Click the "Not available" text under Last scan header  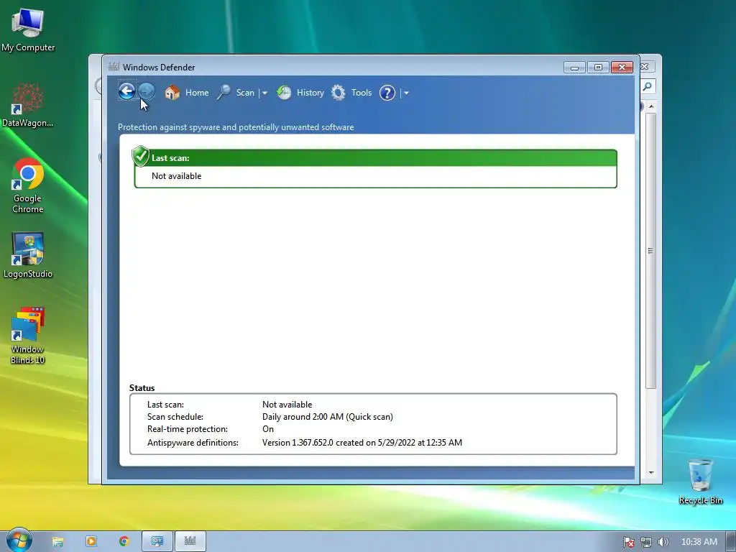tap(177, 176)
